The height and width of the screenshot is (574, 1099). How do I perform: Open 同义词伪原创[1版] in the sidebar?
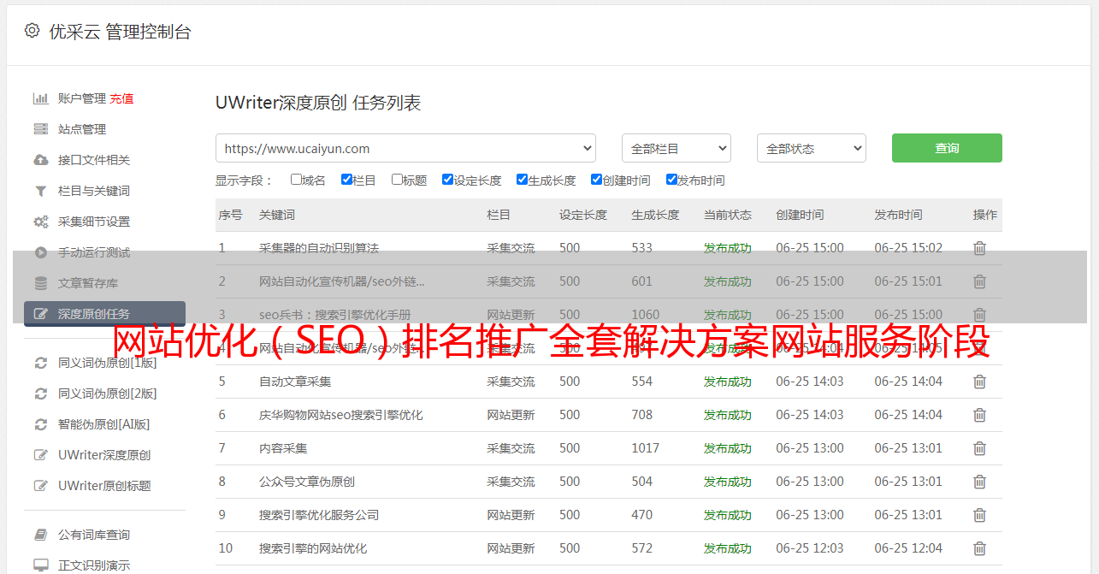click(107, 363)
